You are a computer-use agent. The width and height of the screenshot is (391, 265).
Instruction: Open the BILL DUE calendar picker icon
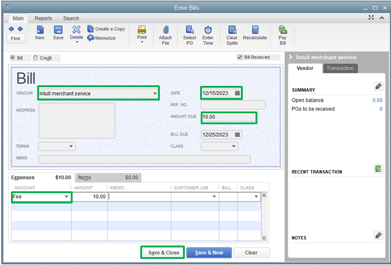click(237, 135)
